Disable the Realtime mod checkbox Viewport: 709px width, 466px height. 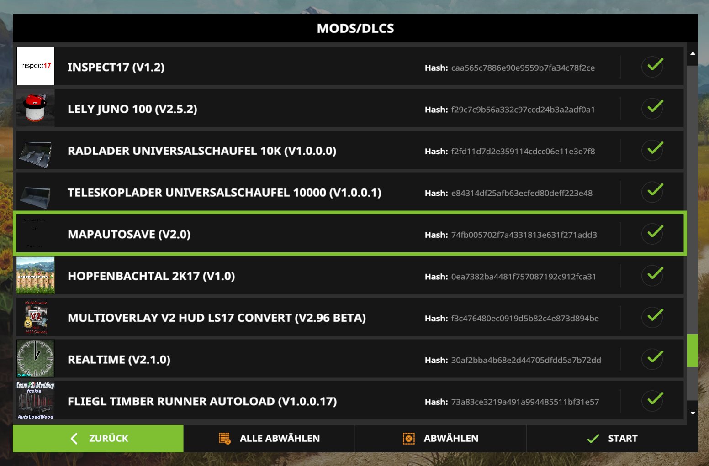tap(654, 359)
